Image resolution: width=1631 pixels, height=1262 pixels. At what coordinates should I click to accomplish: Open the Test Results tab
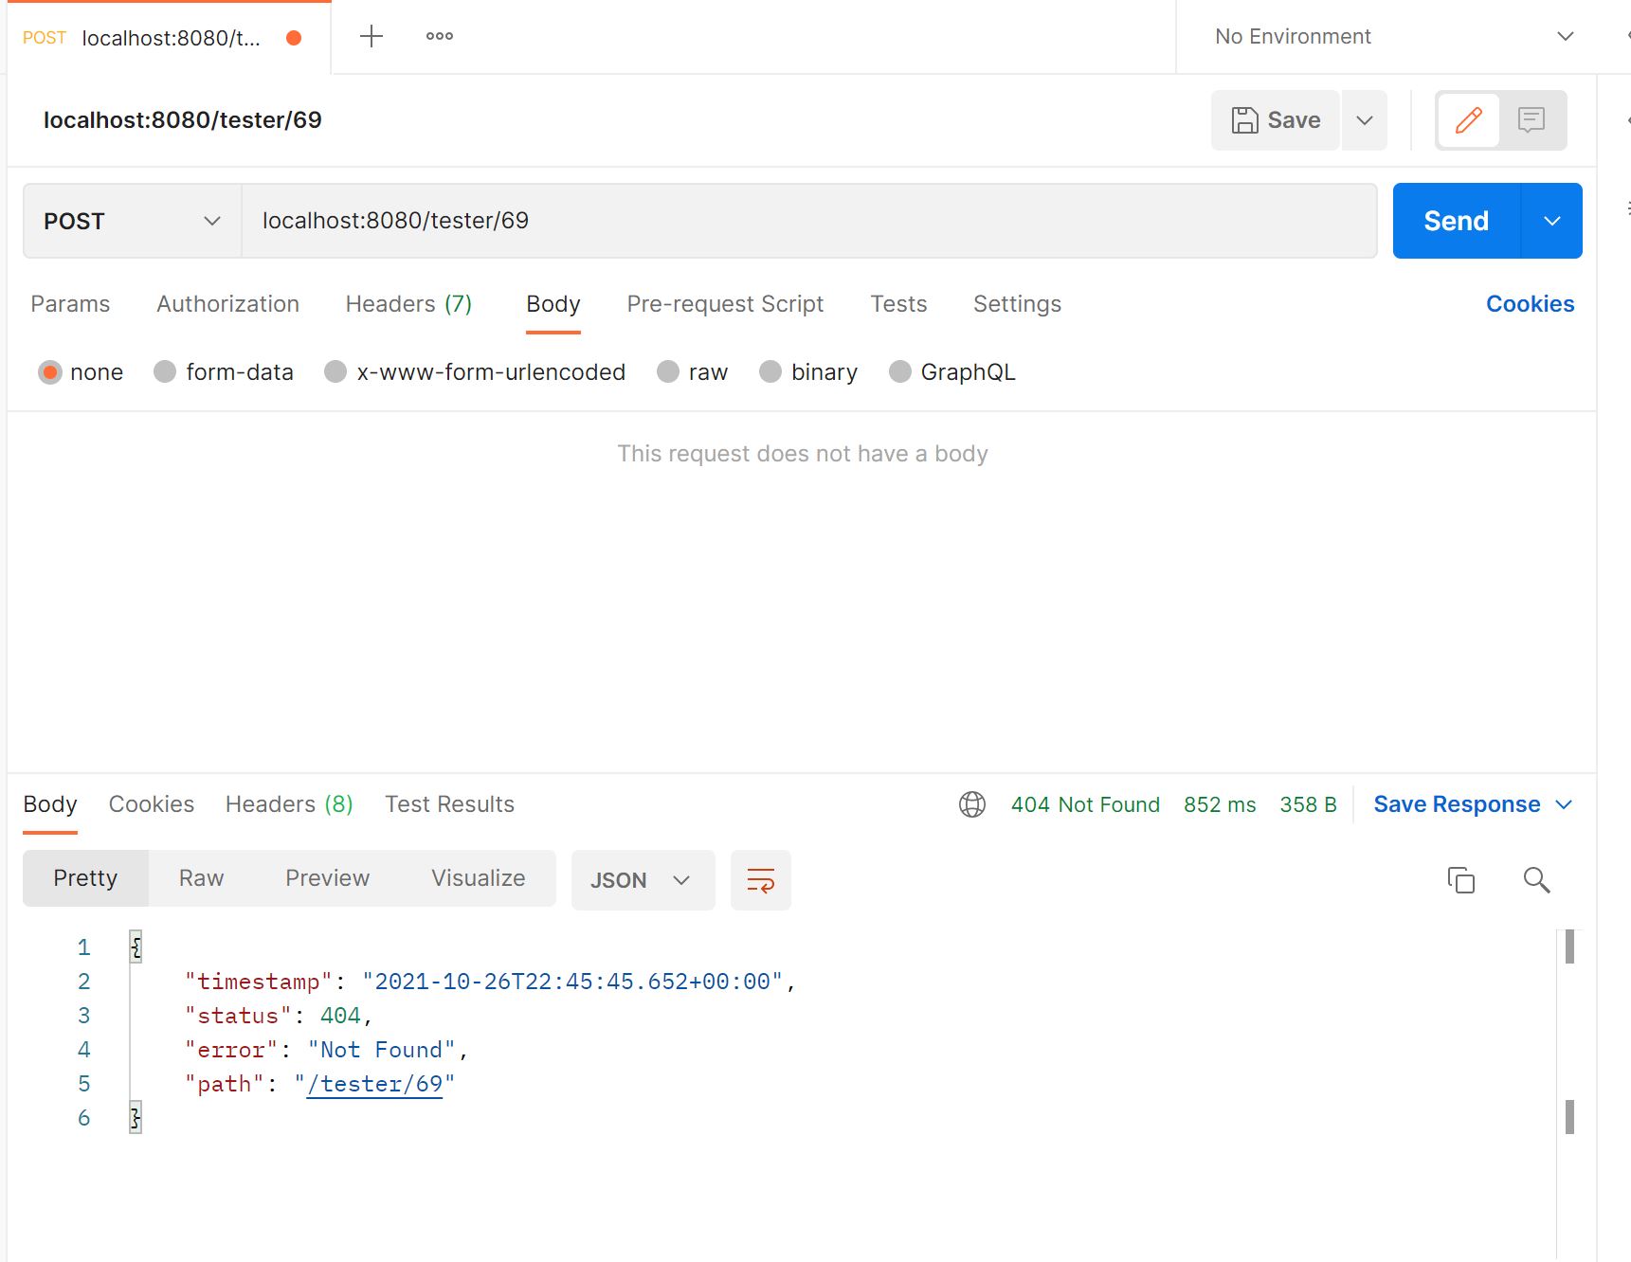(x=449, y=804)
